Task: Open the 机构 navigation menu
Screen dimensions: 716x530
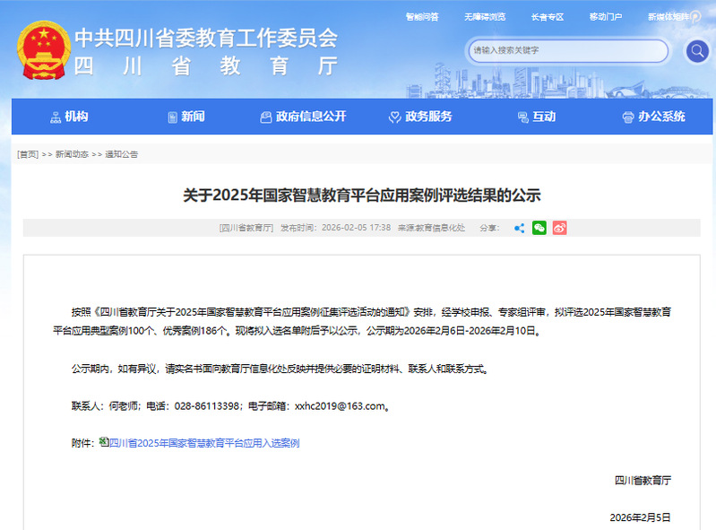Action: click(69, 117)
